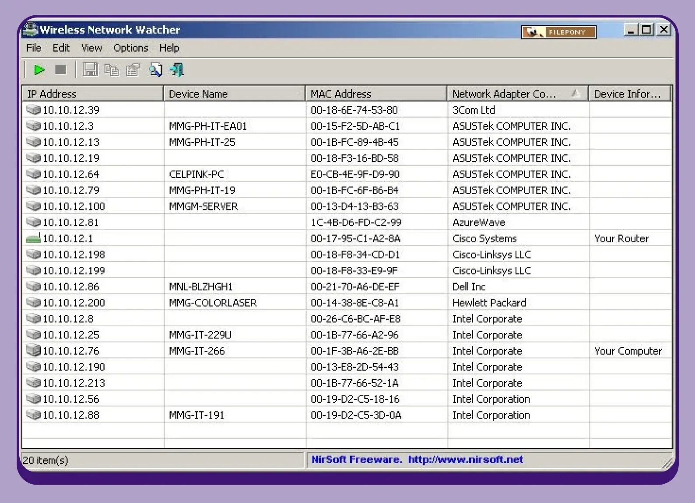Select the IP address 10.10.12.25
Screen dimensions: 695x503
click(x=71, y=335)
